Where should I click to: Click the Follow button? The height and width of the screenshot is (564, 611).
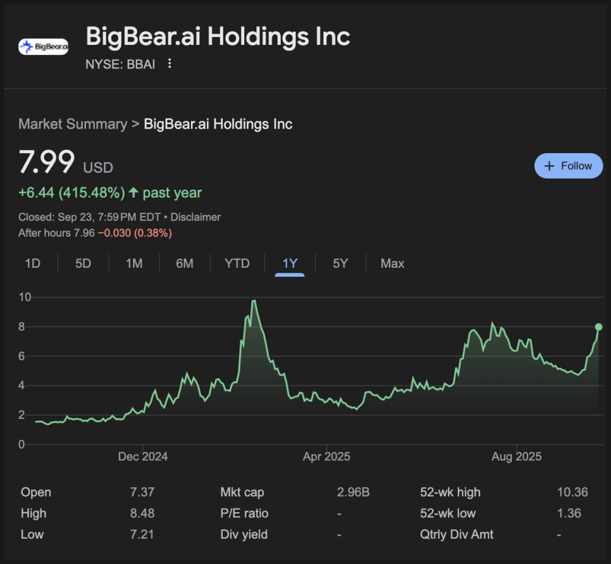(x=569, y=166)
